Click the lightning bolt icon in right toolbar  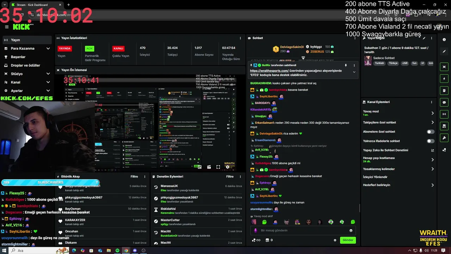click(444, 79)
